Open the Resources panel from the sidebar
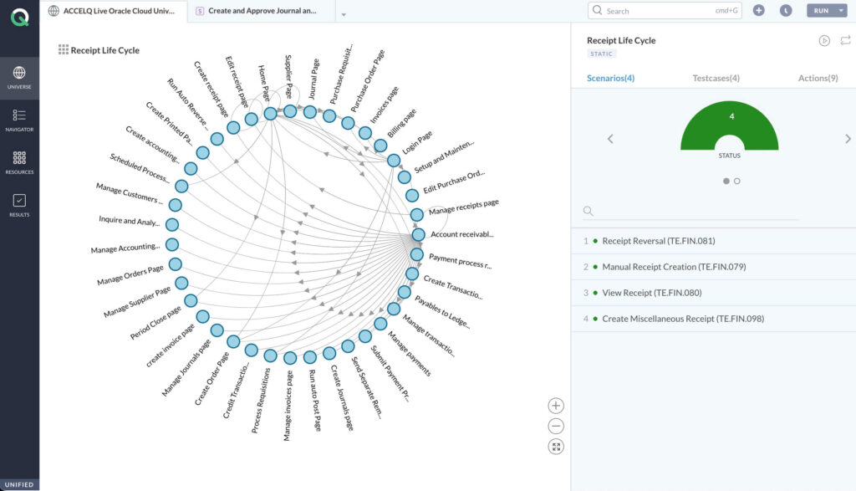The width and height of the screenshot is (856, 491). coord(18,159)
